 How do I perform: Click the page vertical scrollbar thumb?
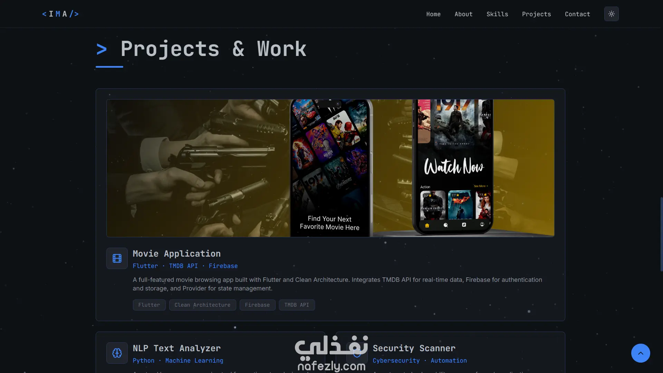coord(661,234)
